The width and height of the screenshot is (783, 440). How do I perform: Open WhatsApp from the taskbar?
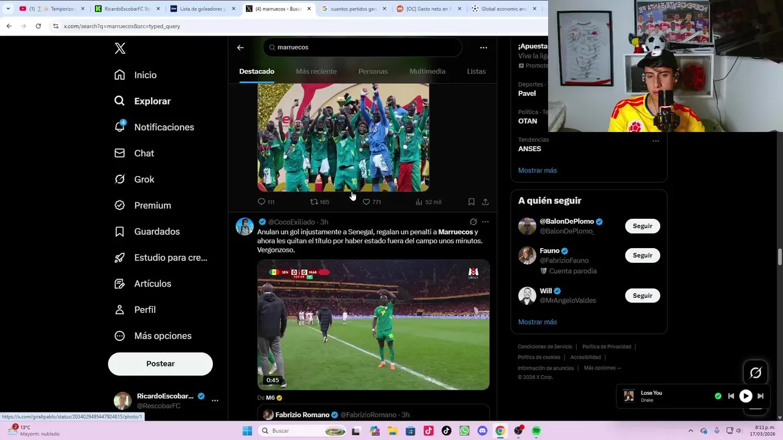click(464, 431)
